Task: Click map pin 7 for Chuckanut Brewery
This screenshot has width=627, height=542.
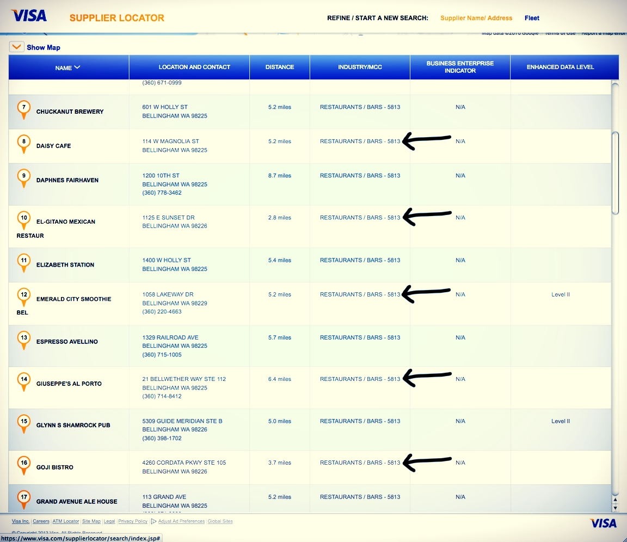Action: 24,110
